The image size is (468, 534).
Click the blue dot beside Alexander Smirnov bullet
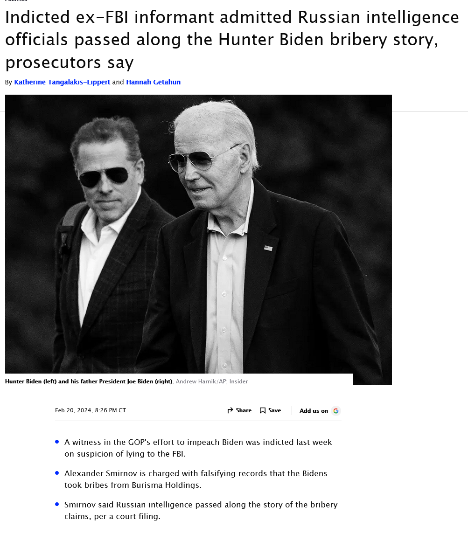57,473
